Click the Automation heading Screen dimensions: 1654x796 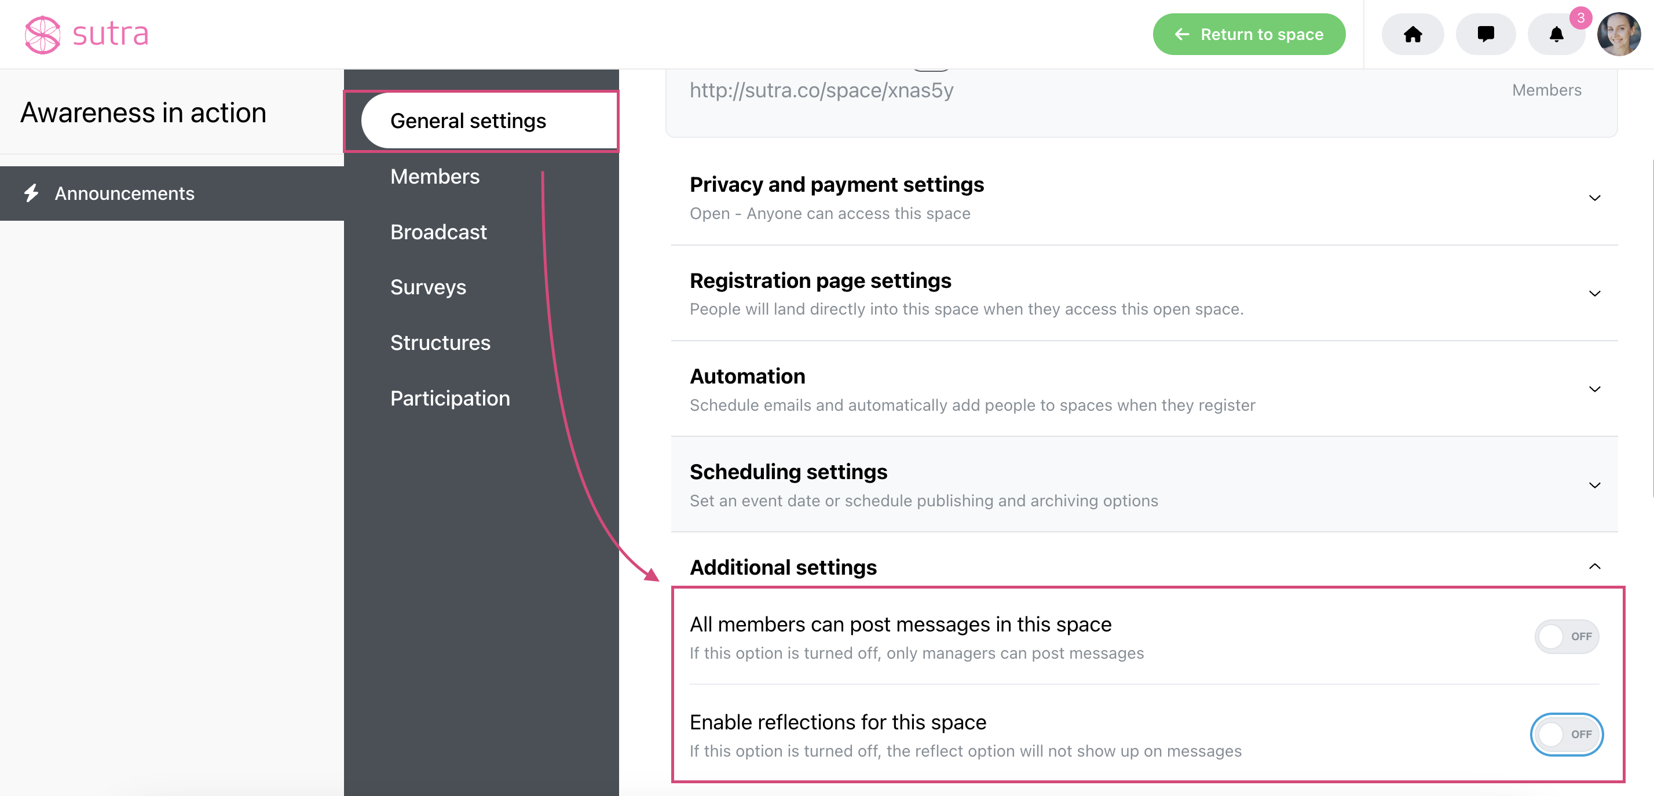coord(748,376)
